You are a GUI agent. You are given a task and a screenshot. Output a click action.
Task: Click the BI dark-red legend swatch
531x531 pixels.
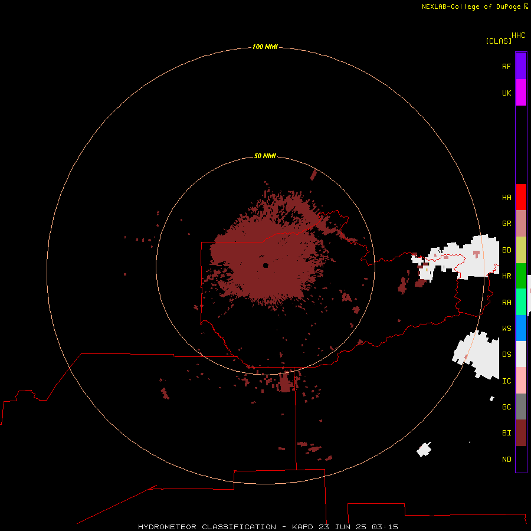521,433
